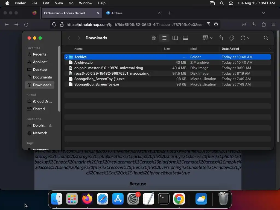
Task: Open Desktop in the Finder sidebar
Action: 40,69
